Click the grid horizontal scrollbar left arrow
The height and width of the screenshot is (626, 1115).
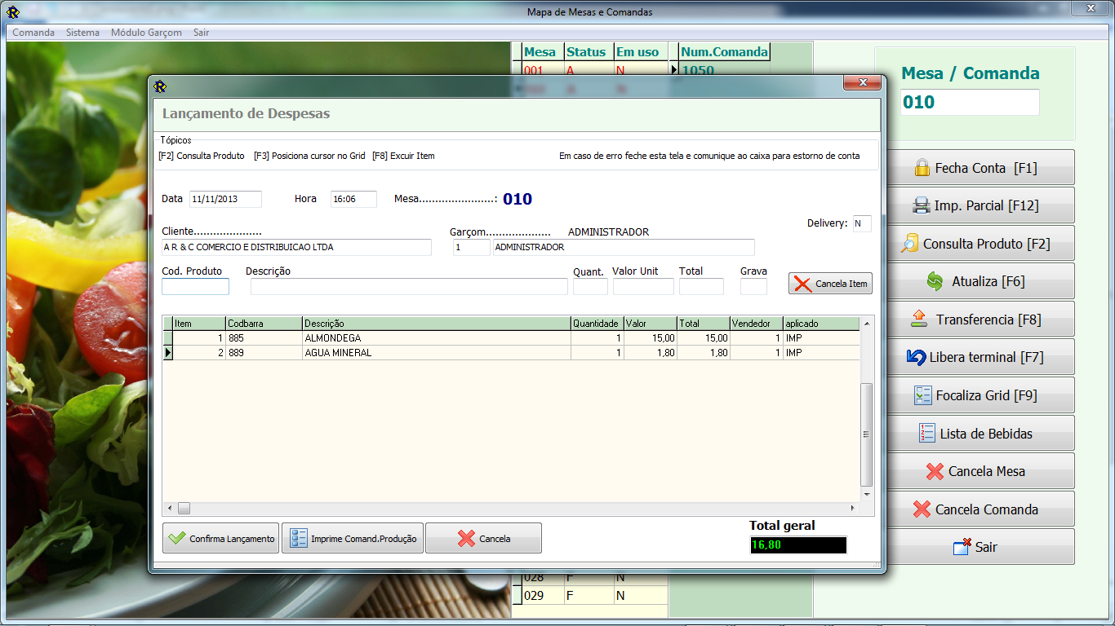pyautogui.click(x=170, y=509)
